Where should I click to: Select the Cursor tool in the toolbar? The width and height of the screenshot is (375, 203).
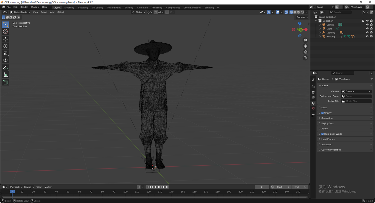point(5,32)
